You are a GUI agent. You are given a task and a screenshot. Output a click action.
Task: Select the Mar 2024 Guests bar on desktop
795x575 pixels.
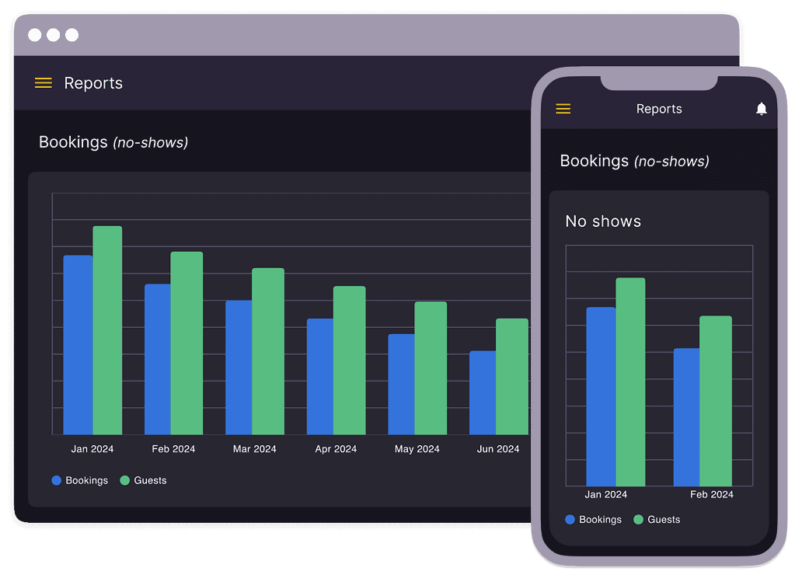click(x=268, y=351)
